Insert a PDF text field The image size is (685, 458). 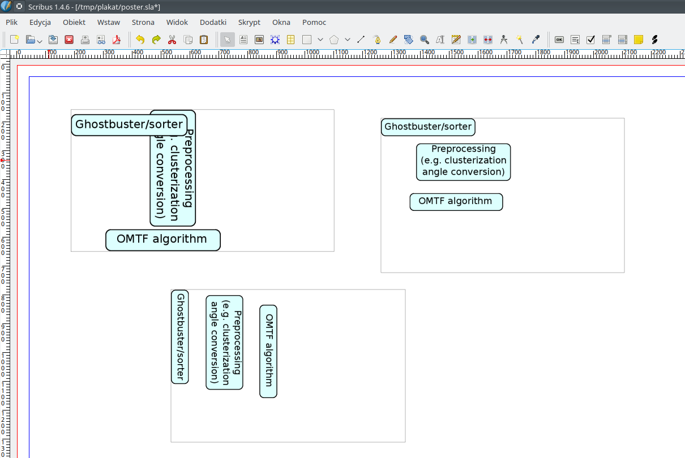pos(575,40)
